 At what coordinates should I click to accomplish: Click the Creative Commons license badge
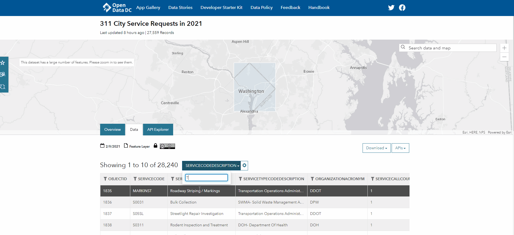click(x=167, y=146)
